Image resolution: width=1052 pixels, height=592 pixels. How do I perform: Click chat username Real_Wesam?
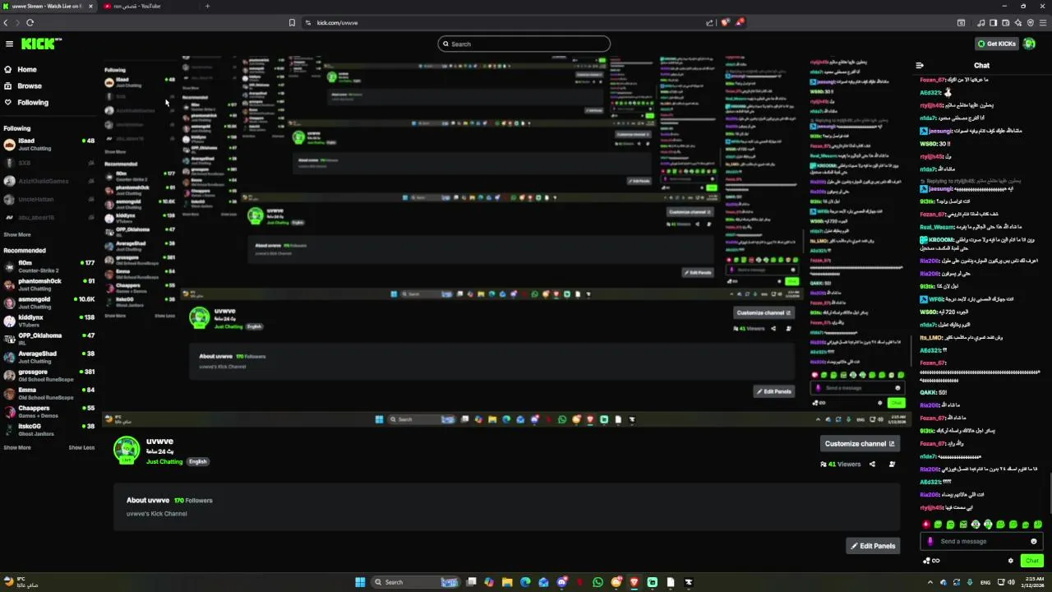[x=937, y=227]
